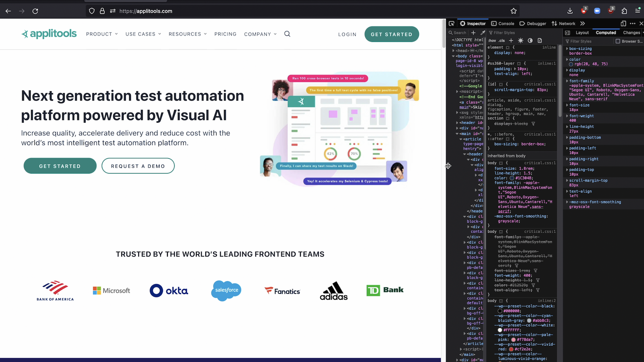Expand the noscript node
Screen dimensions: 644x362
(457, 92)
